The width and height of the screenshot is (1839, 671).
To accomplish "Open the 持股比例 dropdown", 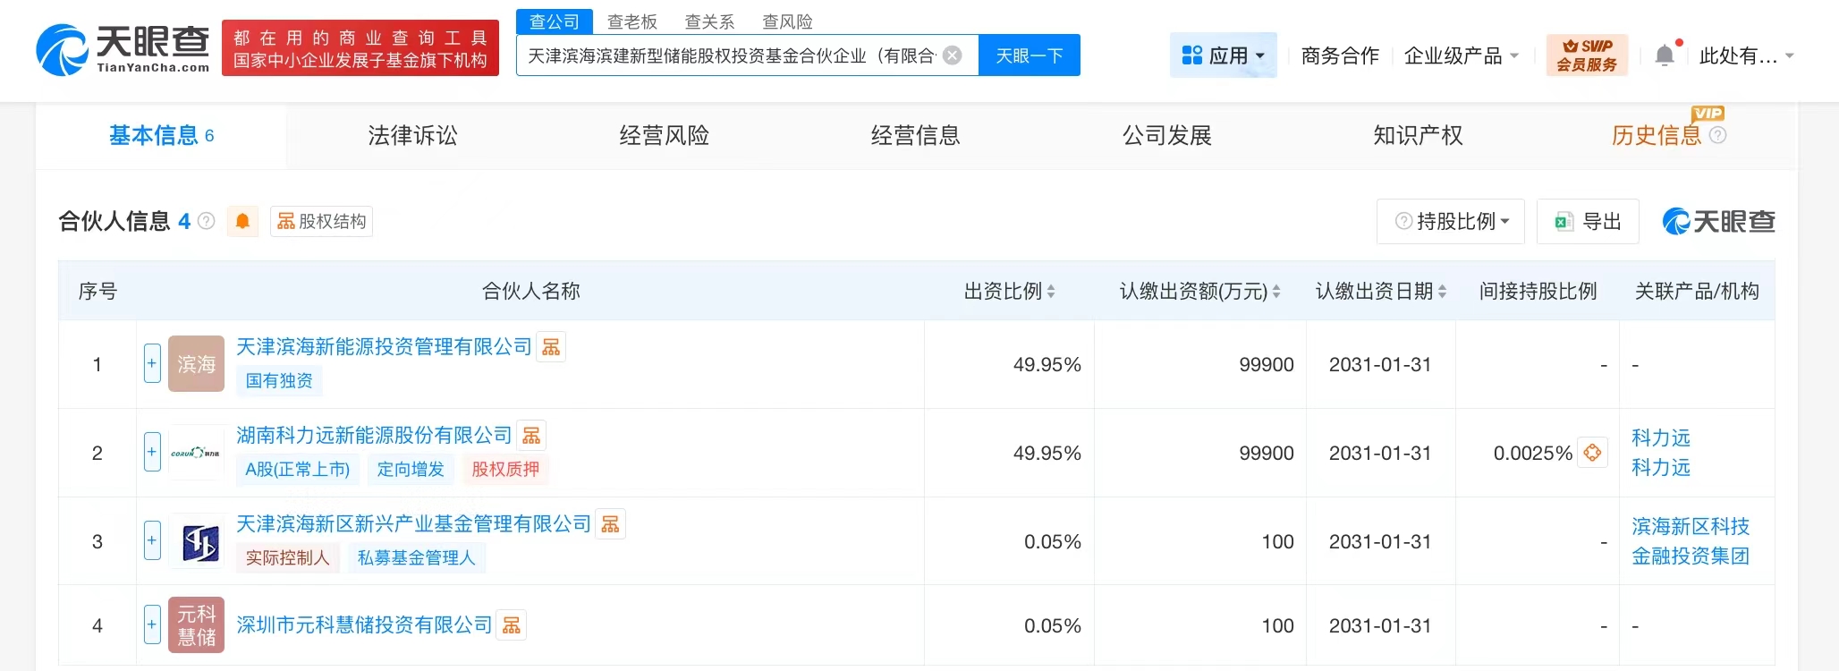I will point(1451,221).
